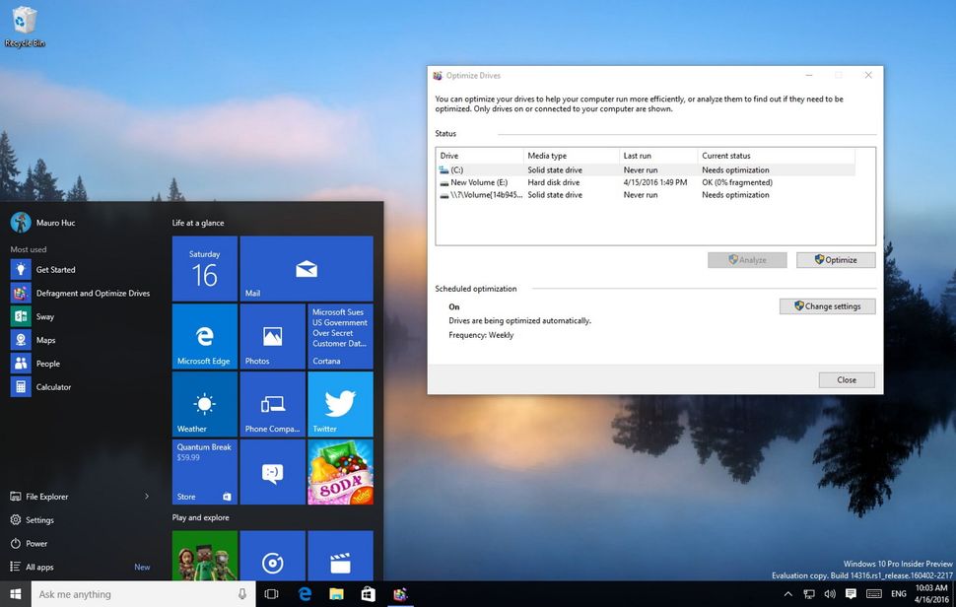Optimize the selected C: drive
The image size is (956, 607).
835,259
